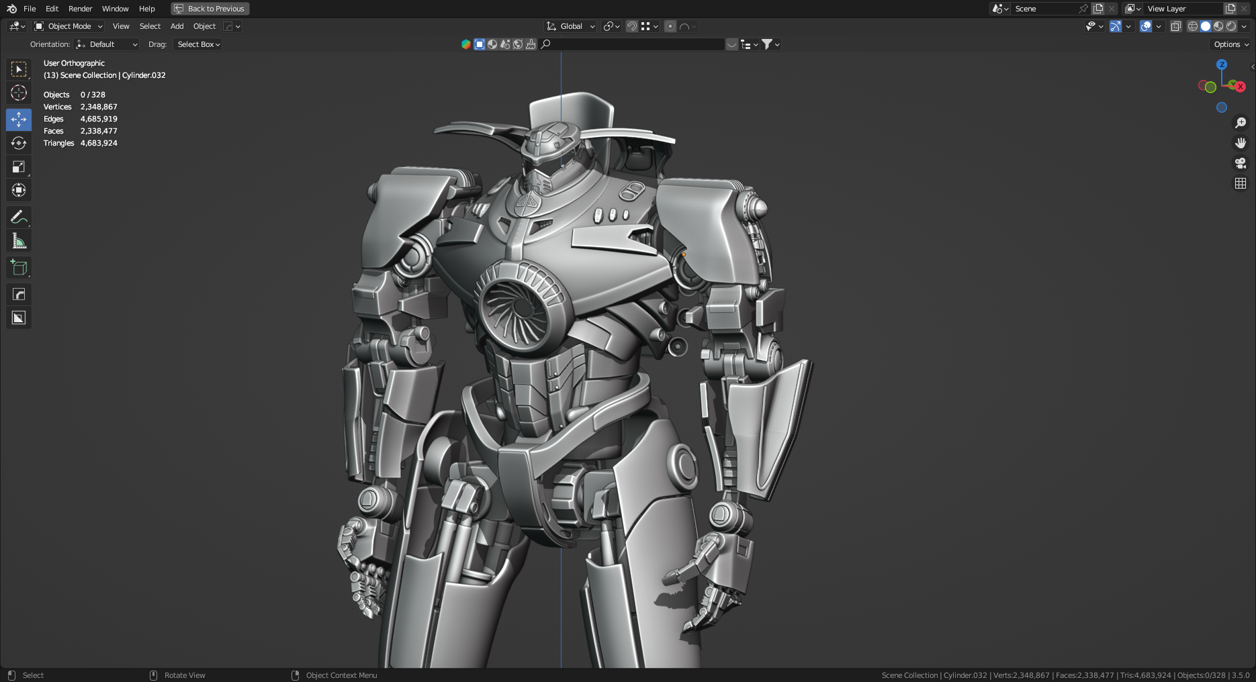Open display mode dropdown next to filter
The image size is (1256, 682).
point(749,44)
